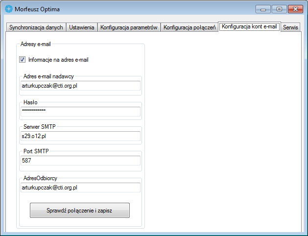Select Konfiguracja kont e-mail tab
Screen dimensions: 308x236
tap(249, 26)
